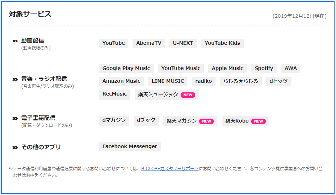Select the dヒッツ tag
336x195 pixels.
click(x=279, y=81)
